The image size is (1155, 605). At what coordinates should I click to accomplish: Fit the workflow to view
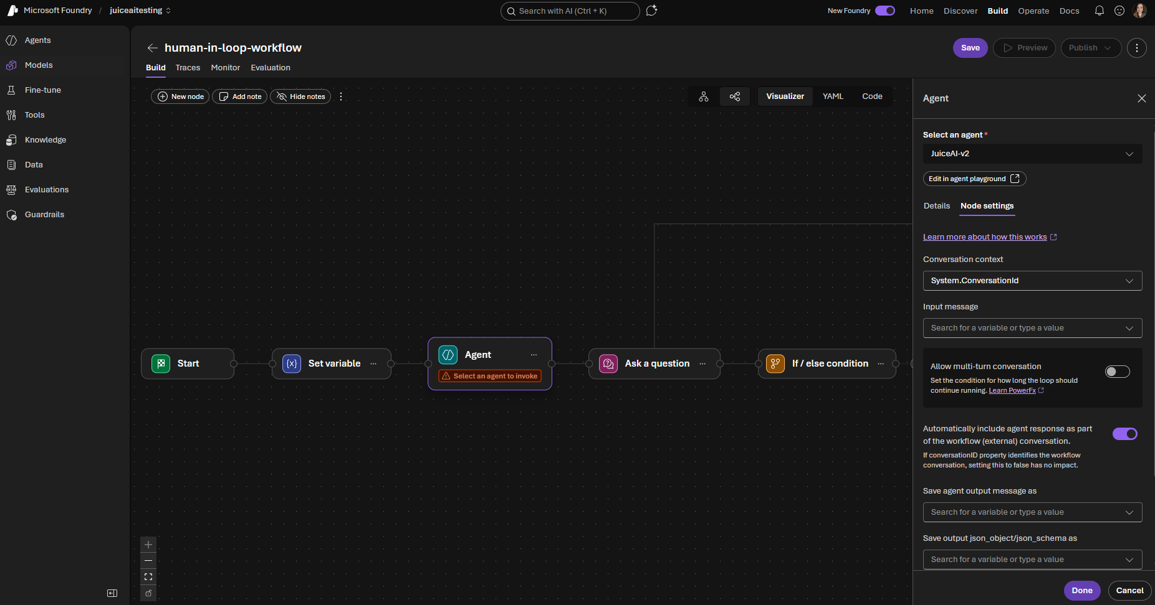click(148, 577)
